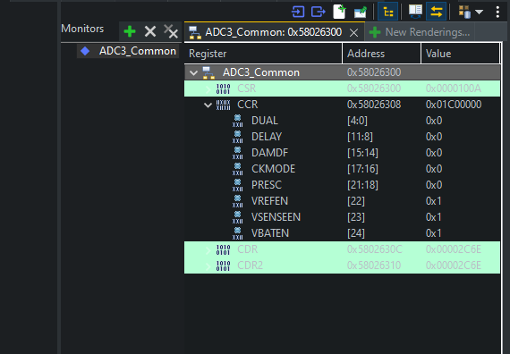Click the DAMDF value 0x0

pyautogui.click(x=434, y=153)
